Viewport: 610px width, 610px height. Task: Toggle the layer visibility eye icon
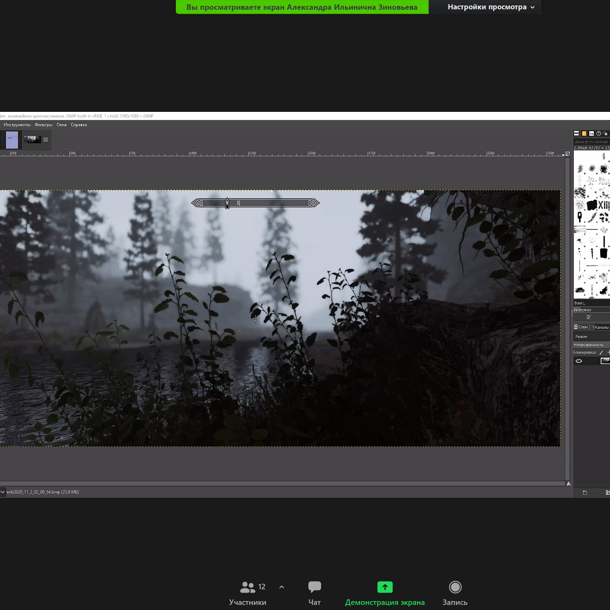tap(579, 361)
